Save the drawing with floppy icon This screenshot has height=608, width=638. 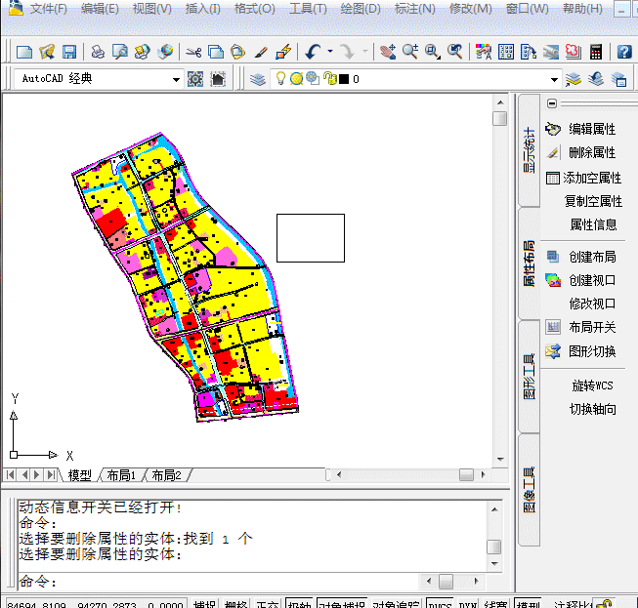[69, 52]
